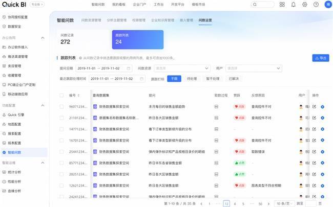This screenshot has width=333, height=207.
Task: Filter by the 待处理 tracking status
Action: [192, 79]
